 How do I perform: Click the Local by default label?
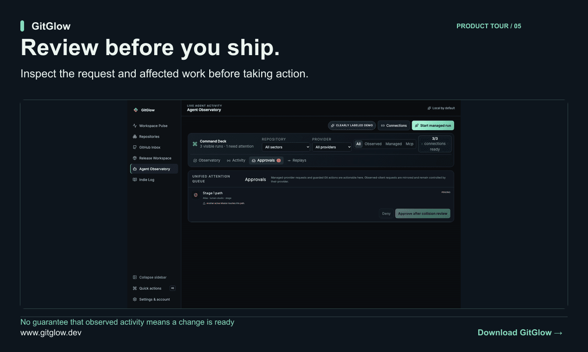click(x=444, y=108)
